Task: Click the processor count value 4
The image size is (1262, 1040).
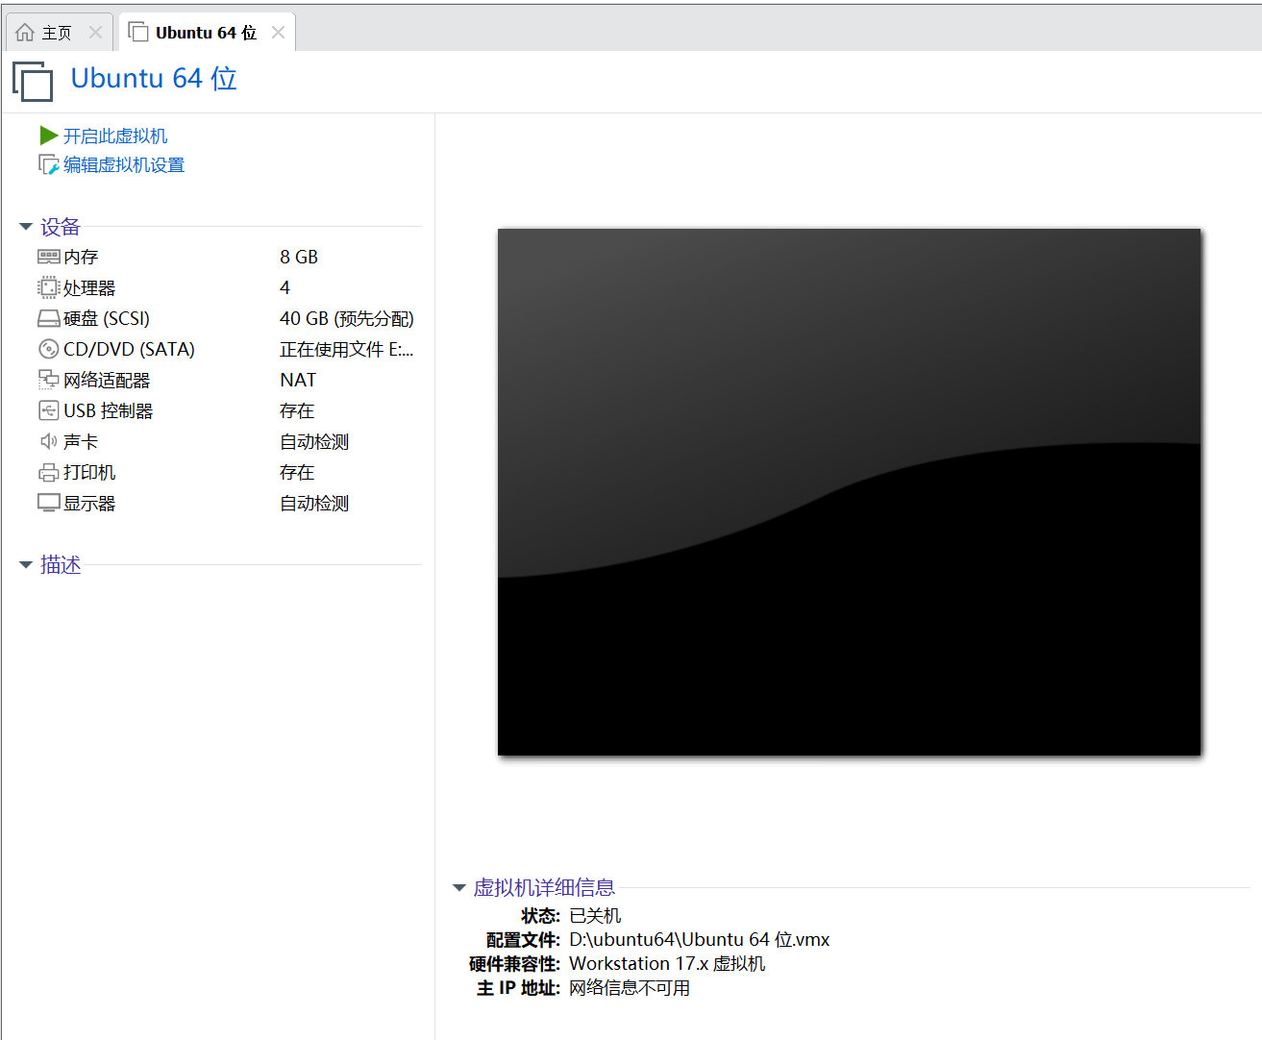Action: (x=285, y=287)
